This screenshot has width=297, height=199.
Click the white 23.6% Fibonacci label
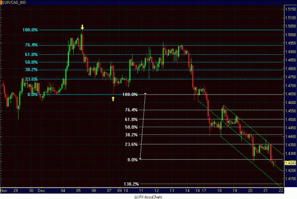coord(131,144)
